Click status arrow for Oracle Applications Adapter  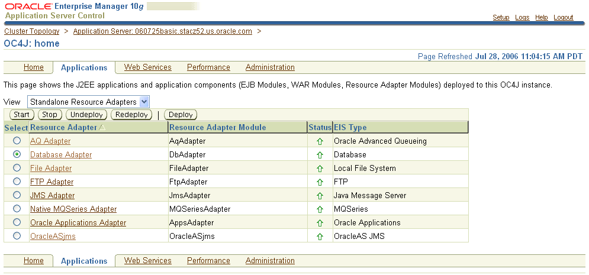pos(320,223)
